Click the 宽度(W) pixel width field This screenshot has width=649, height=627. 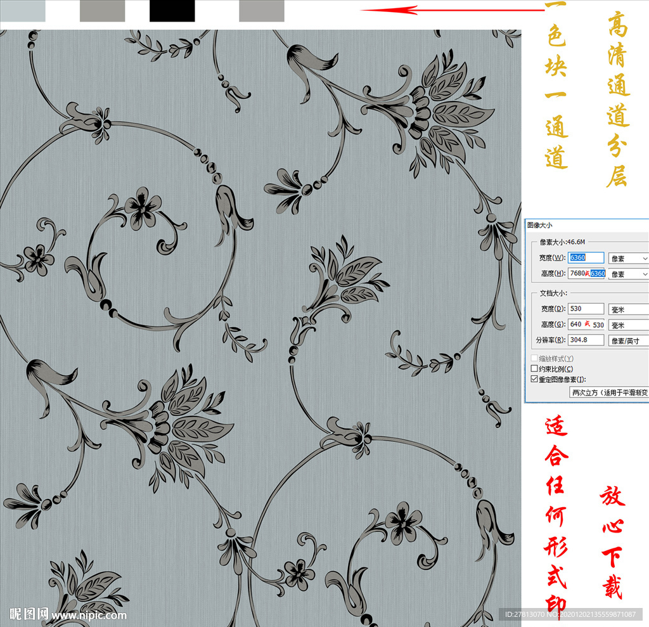(586, 257)
